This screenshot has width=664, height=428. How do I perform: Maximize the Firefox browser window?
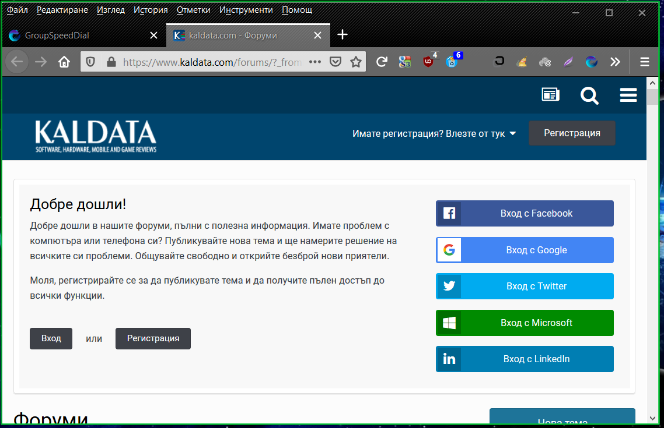pos(609,13)
